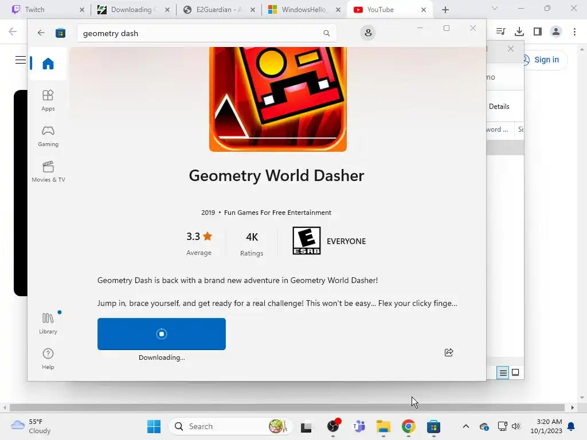Switch to the E2Guardian browser tab
The image size is (587, 440).
coord(217,10)
